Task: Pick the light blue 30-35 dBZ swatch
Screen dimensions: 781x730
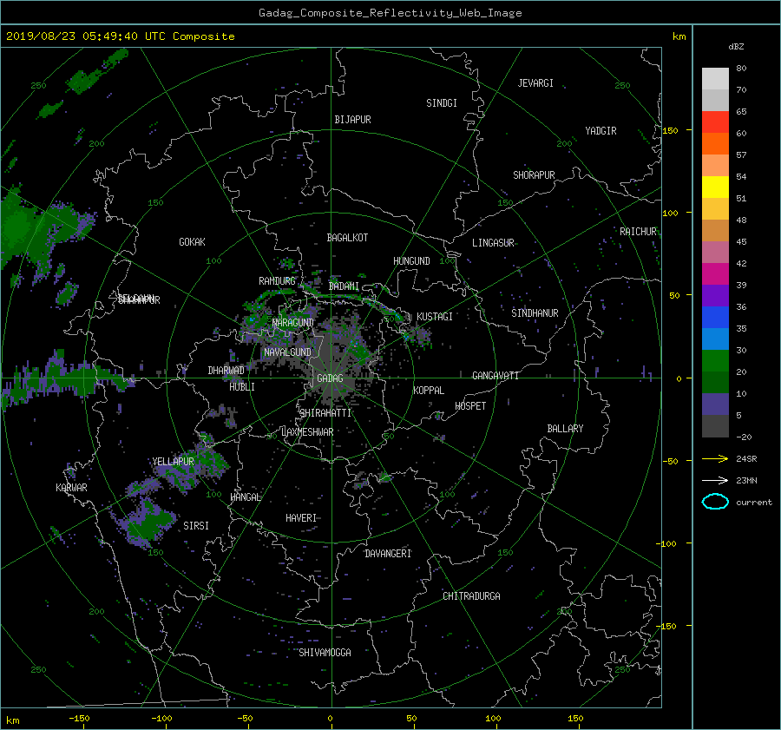Action: [x=715, y=339]
